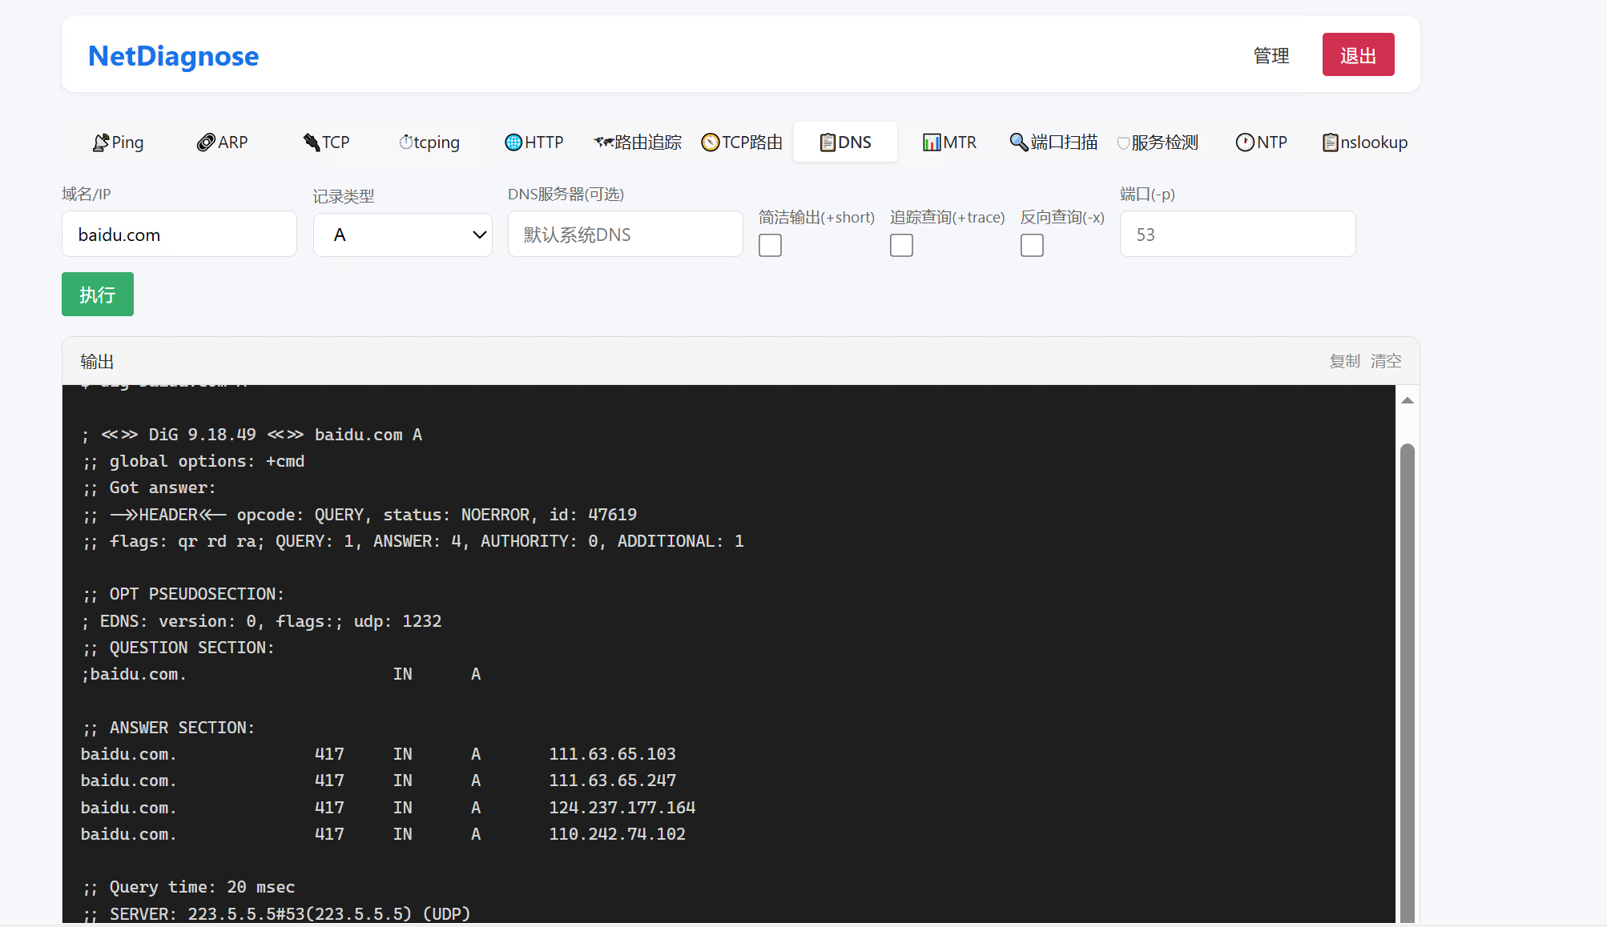Click the NetDiagnose logo title
This screenshot has width=1607, height=927.
click(x=173, y=56)
